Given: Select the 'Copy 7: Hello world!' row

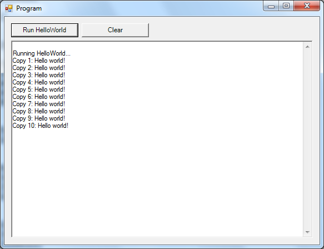Looking at the screenshot, I should tap(39, 104).
